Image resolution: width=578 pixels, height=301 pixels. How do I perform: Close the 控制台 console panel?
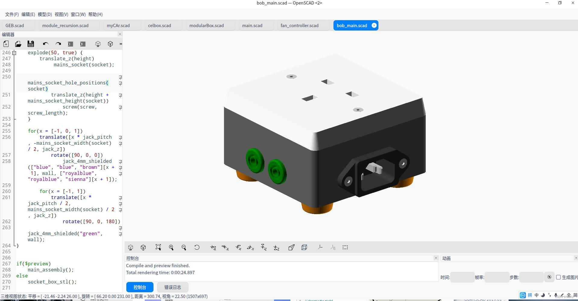(436, 258)
